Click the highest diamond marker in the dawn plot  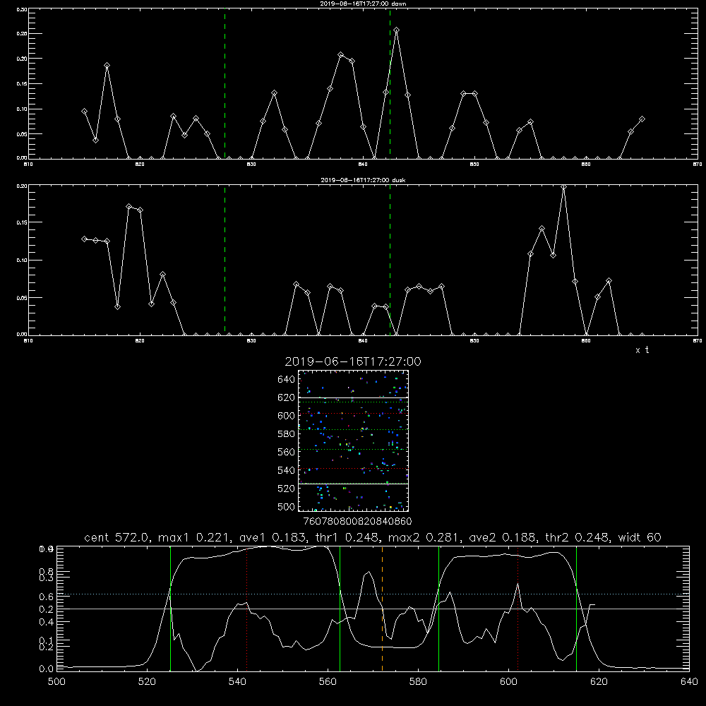396,30
